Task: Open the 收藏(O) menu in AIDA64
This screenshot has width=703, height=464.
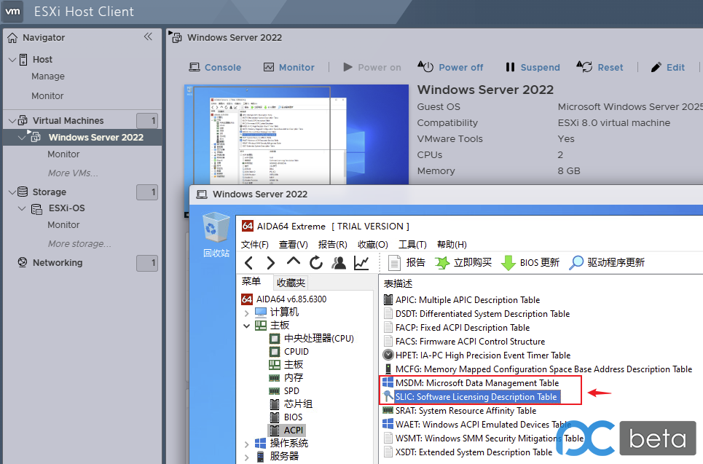Action: [372, 244]
